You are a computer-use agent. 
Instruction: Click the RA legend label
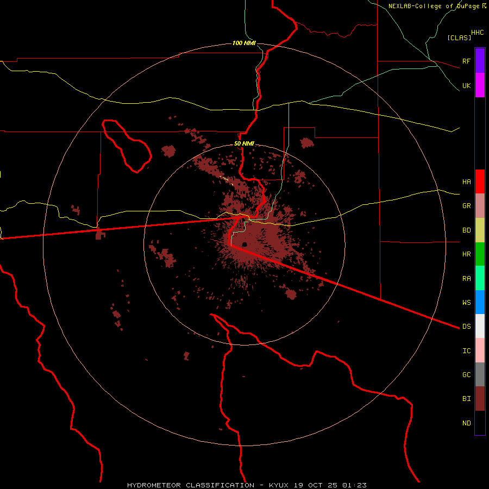(x=466, y=279)
